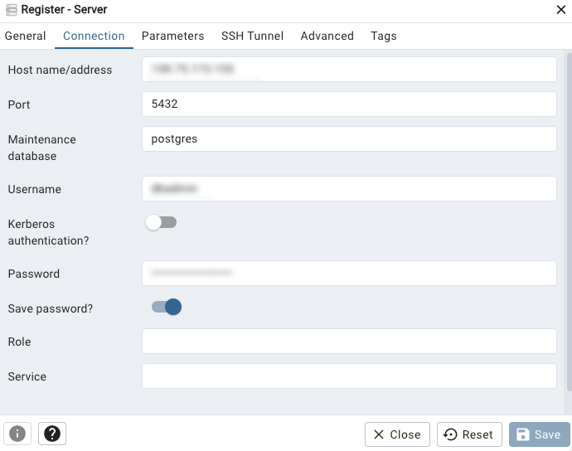
Task: Click the Username input field
Action: tap(348, 189)
